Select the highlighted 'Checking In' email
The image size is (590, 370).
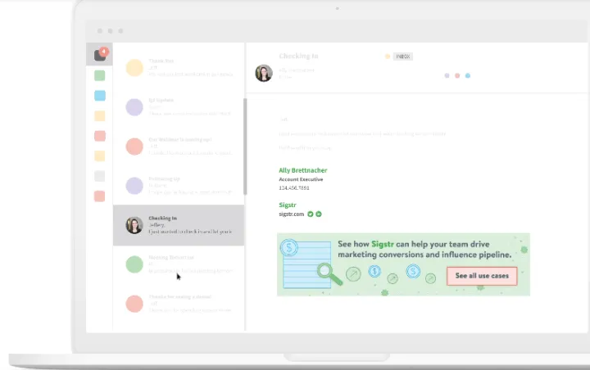point(179,225)
